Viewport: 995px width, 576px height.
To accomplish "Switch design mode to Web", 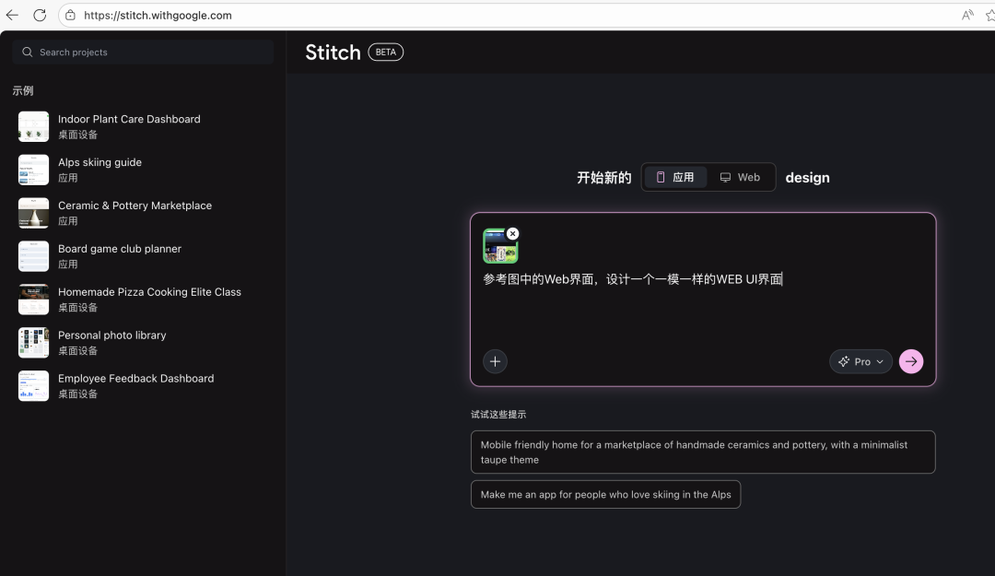I will (x=741, y=177).
